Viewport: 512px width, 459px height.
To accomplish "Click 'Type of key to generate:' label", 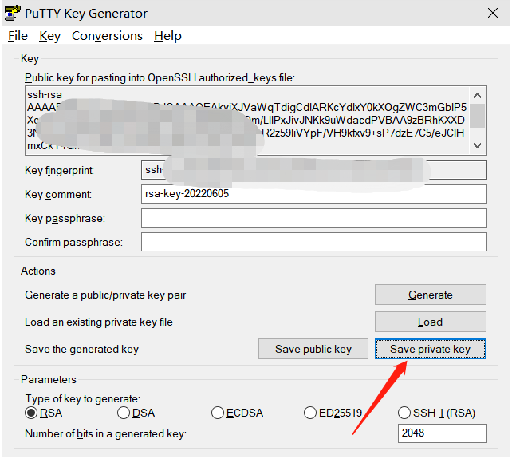I will [83, 398].
